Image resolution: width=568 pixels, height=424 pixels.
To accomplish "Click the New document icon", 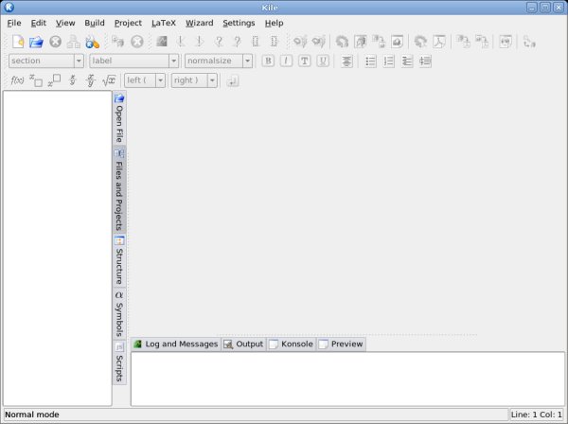I will (x=18, y=42).
